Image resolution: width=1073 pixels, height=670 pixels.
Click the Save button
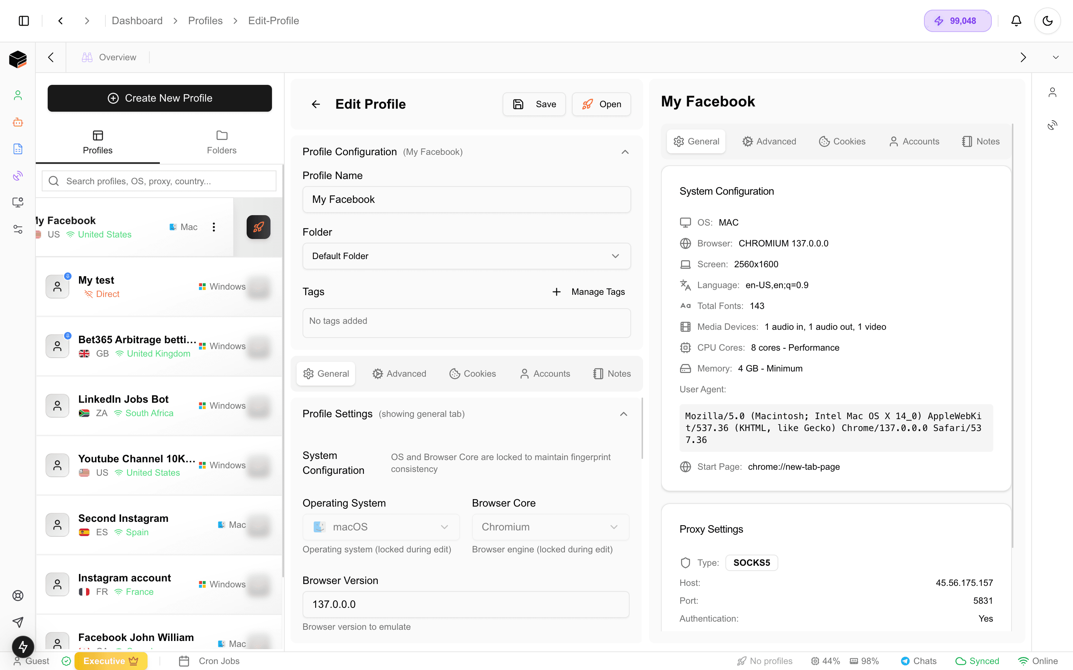pos(534,104)
